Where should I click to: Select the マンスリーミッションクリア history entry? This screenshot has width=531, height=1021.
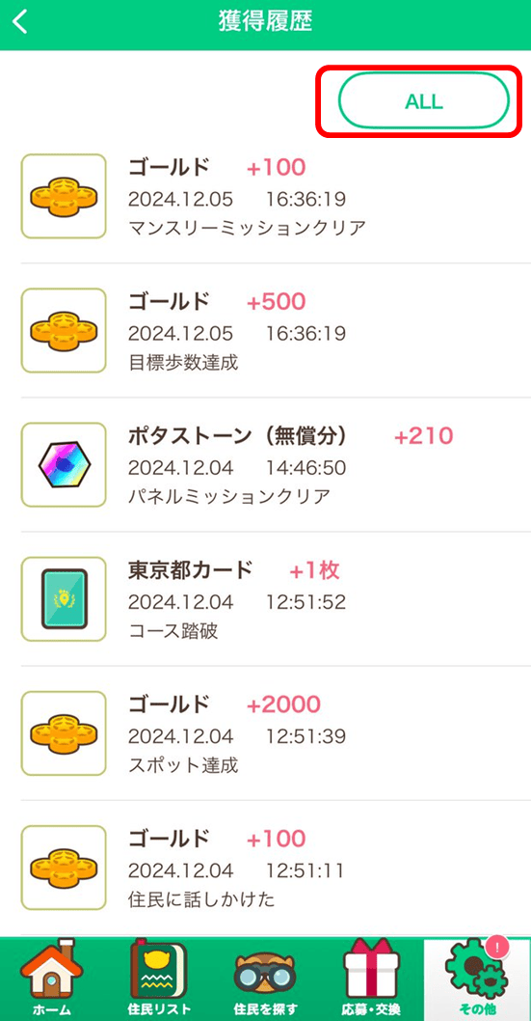(265, 197)
